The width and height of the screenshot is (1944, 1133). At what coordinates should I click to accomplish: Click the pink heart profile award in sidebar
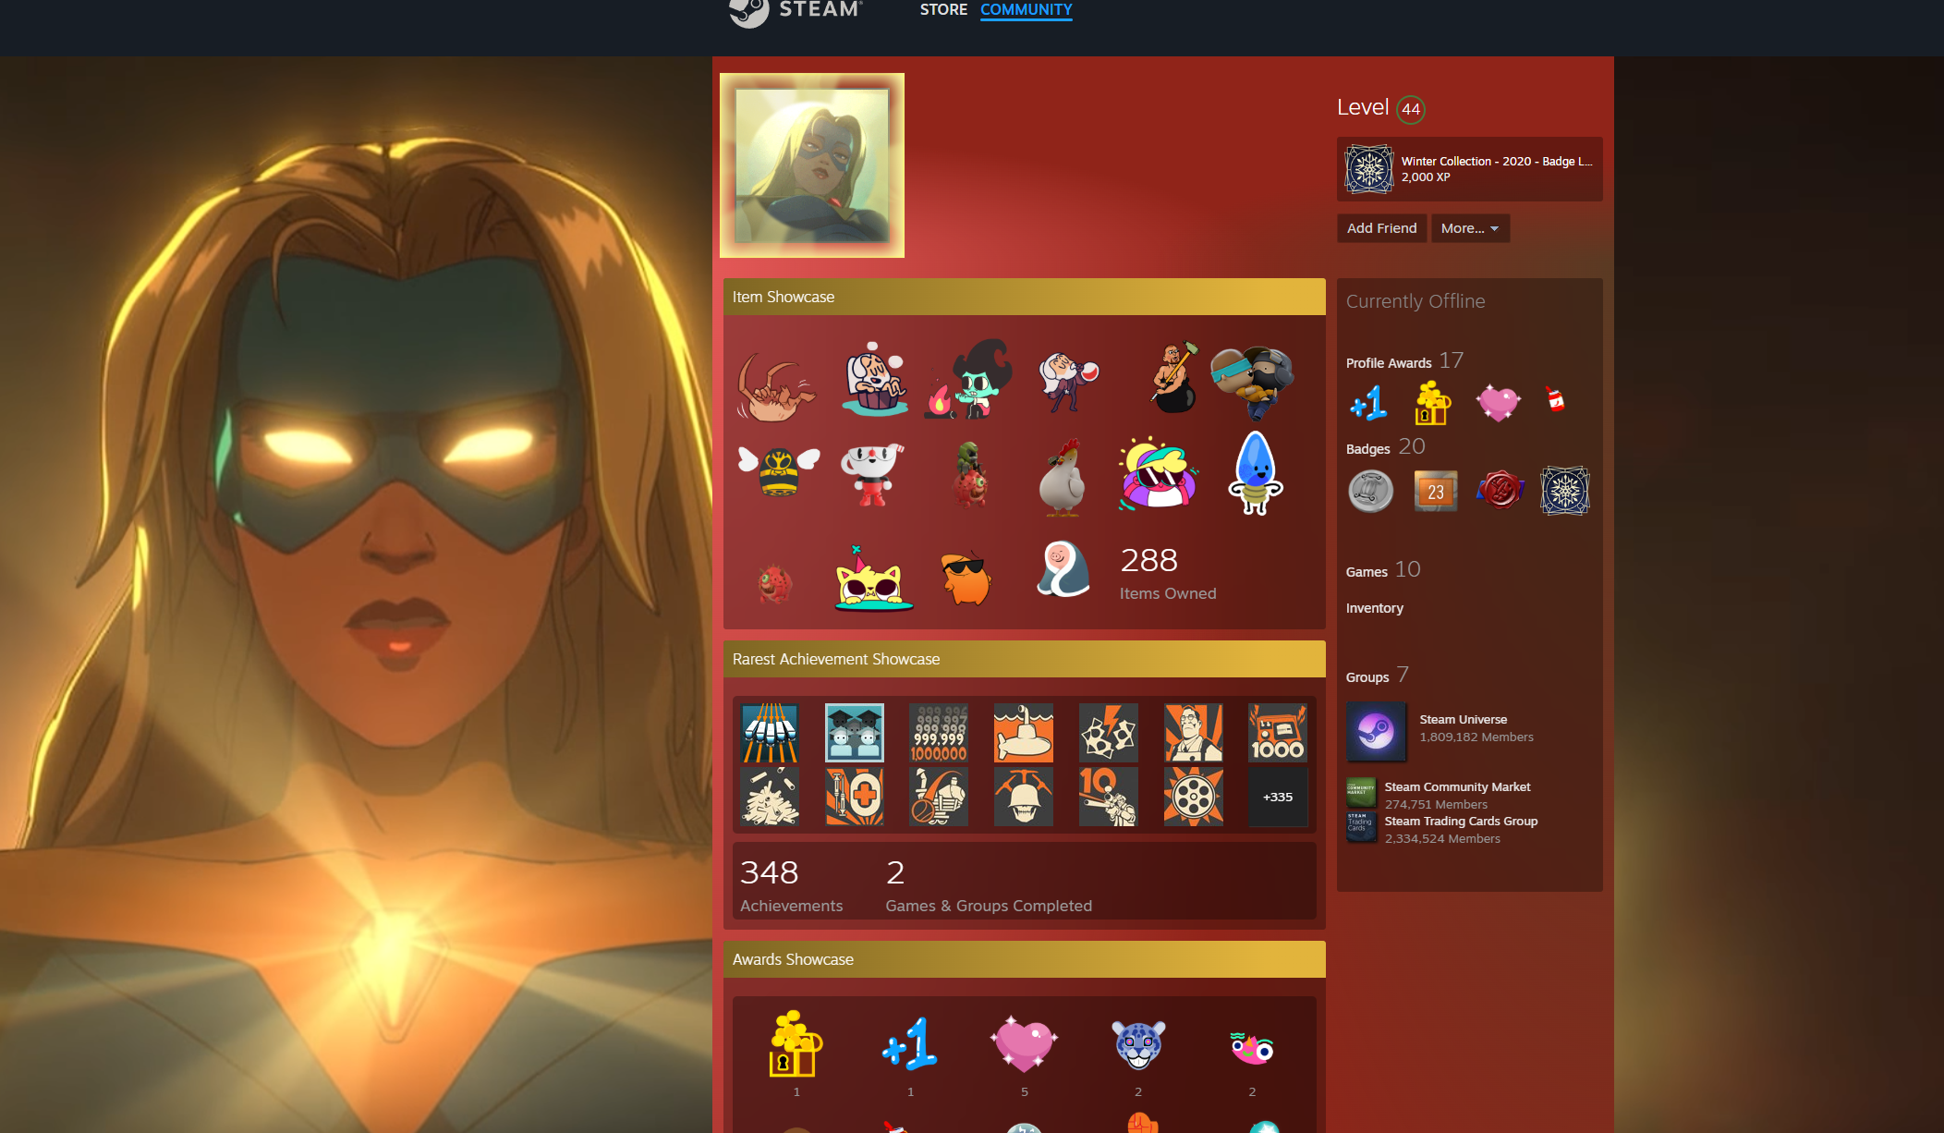(1498, 403)
